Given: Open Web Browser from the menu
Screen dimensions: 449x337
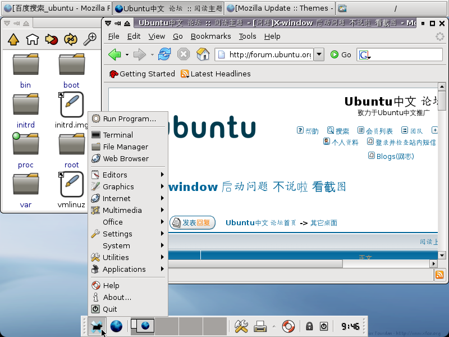Looking at the screenshot, I should point(128,158).
